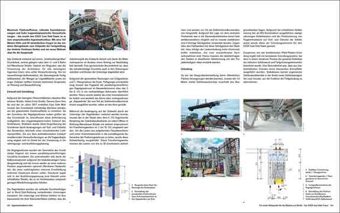Select the technical section drawing with yellow block
340x213 pixels.
[x=274, y=169]
